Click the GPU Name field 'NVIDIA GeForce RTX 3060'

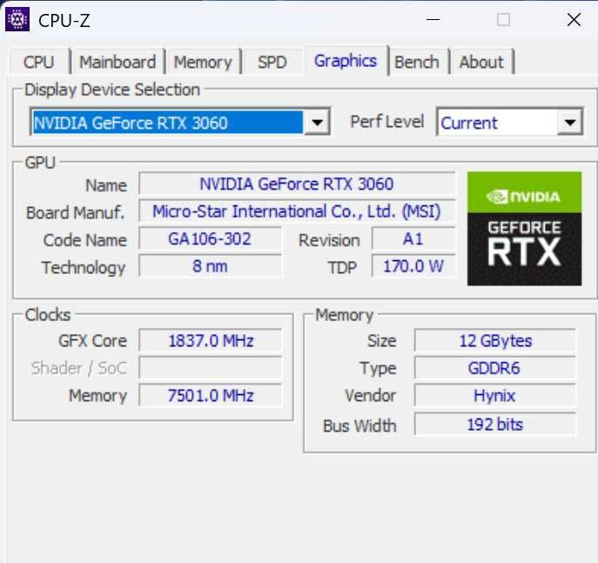[297, 184]
